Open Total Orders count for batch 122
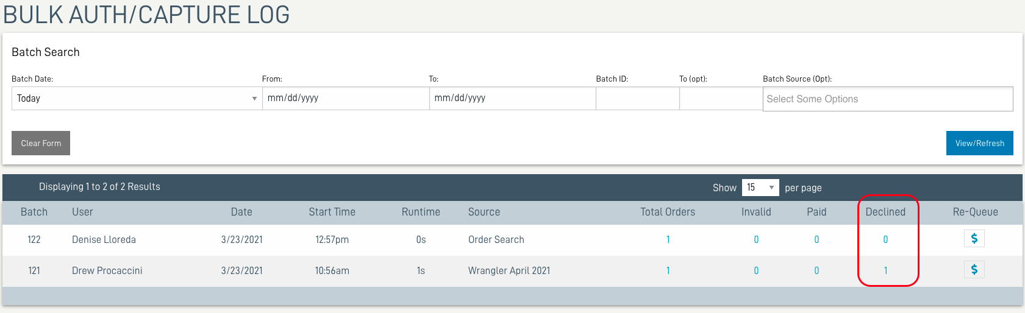Viewport: 1025px width, 313px height. tap(668, 240)
